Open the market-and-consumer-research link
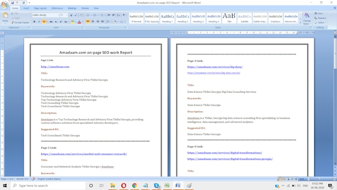The width and height of the screenshot is (337, 190). click(x=84, y=154)
